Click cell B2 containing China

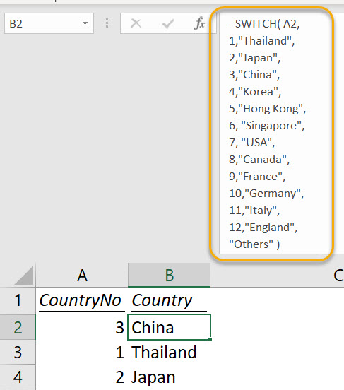[x=169, y=327]
